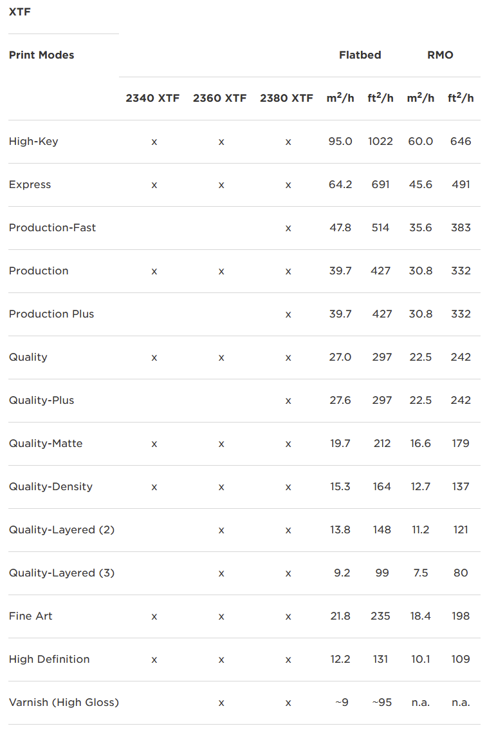Screen dimensions: 496x733
Task: Click the High Definition row label
Action: [x=50, y=659]
